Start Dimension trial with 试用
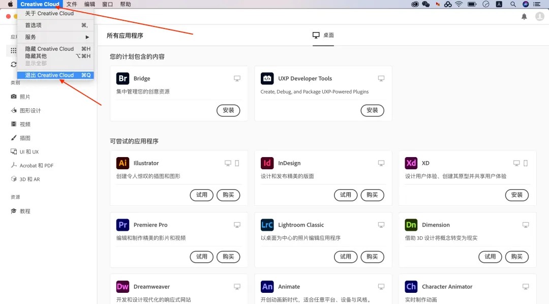549x304 pixels. 490,257
